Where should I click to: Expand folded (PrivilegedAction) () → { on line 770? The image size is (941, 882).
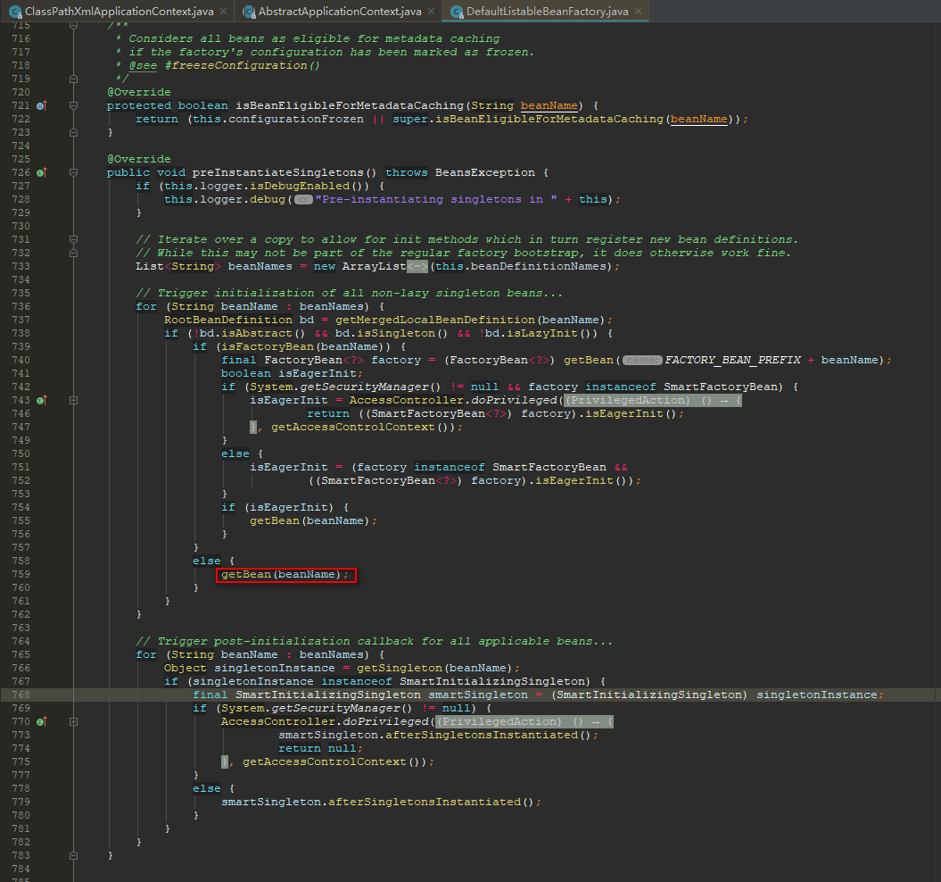524,721
